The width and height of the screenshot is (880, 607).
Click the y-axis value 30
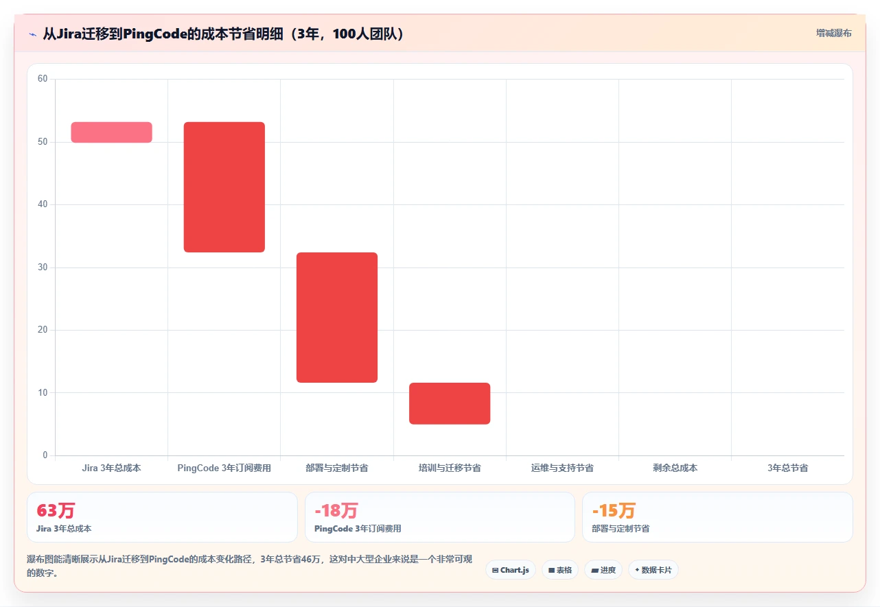(43, 267)
